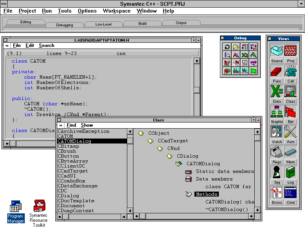Open the Bpt breakpoint flag icon
Screen dimensions: 305x229
(291, 111)
